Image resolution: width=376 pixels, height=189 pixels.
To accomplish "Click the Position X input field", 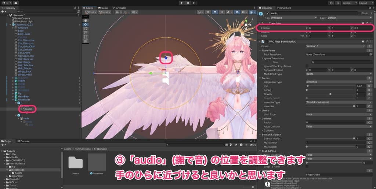I will coord(318,28).
